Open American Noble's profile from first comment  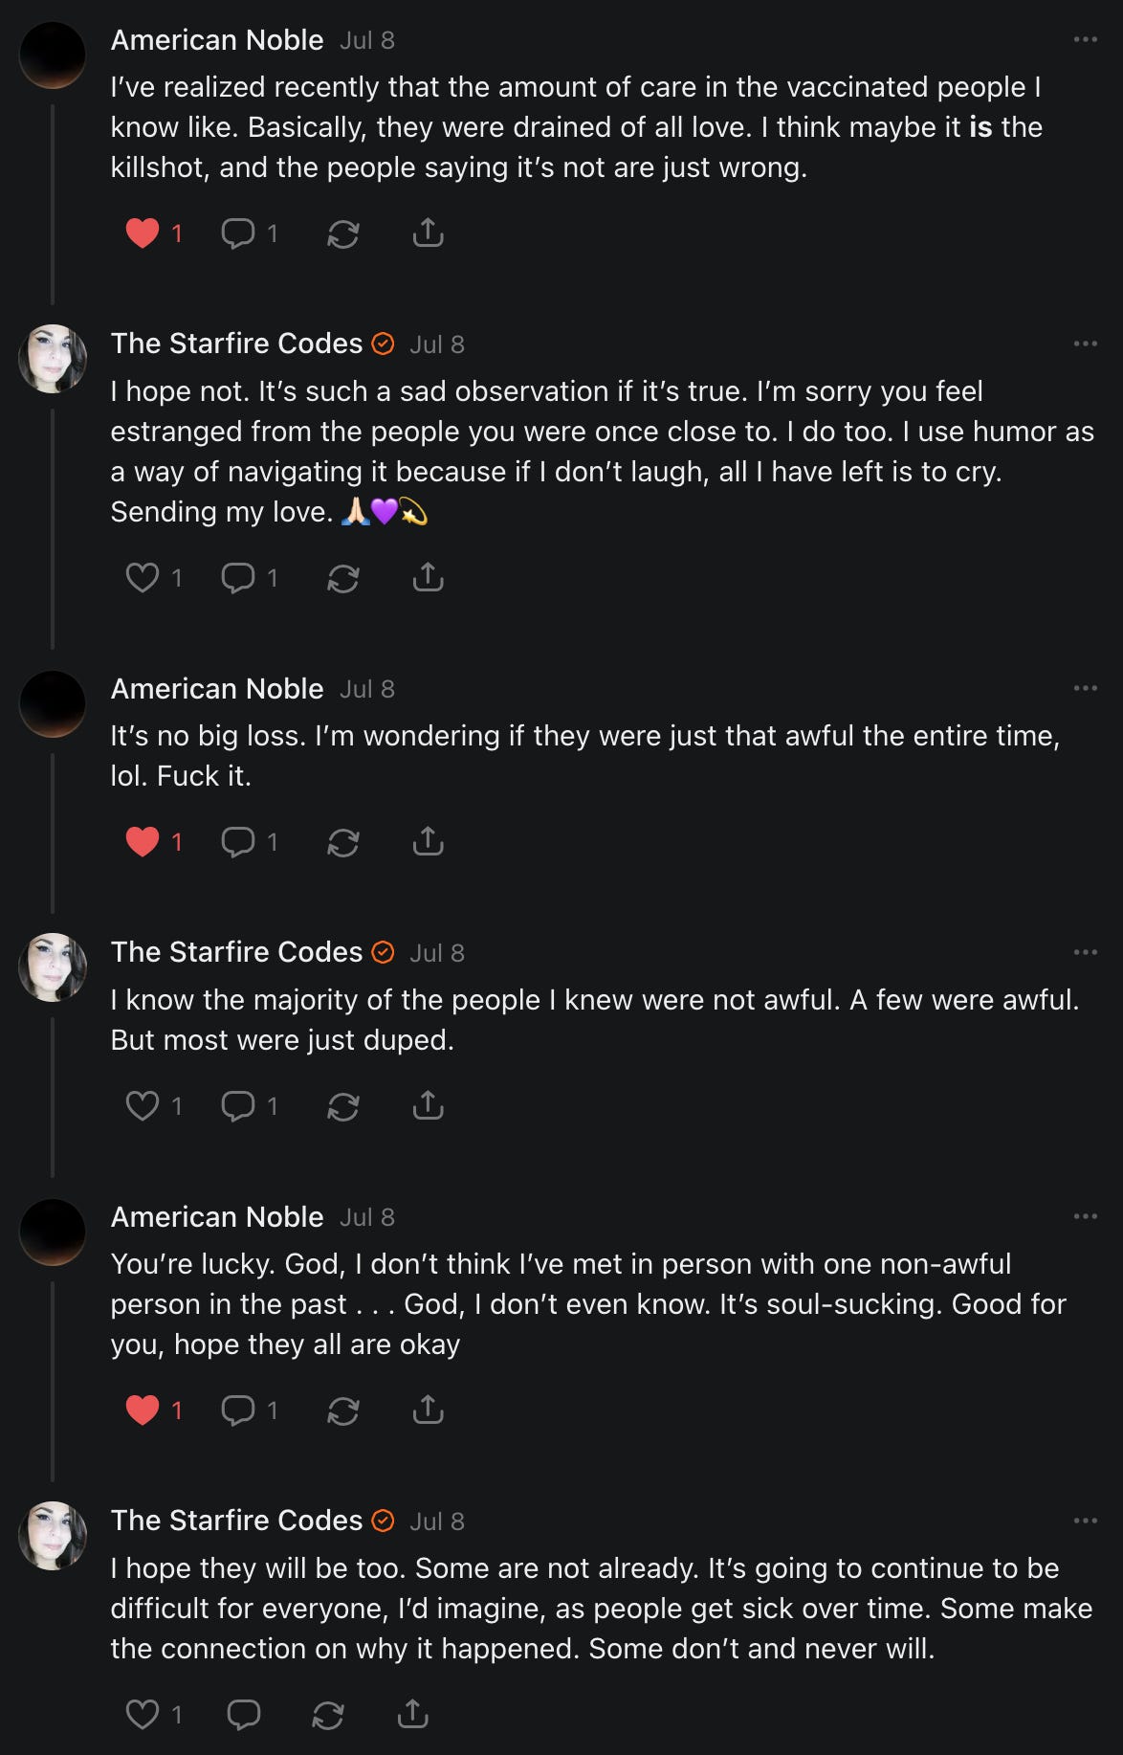click(x=217, y=40)
